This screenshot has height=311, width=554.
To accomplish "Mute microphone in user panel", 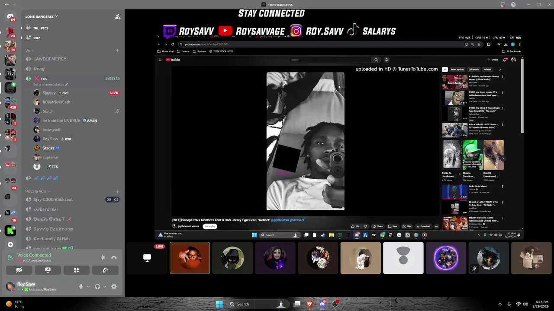I will pos(81,286).
